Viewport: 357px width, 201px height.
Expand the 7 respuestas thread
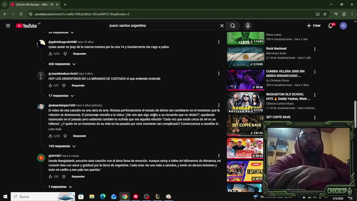[x=60, y=187]
